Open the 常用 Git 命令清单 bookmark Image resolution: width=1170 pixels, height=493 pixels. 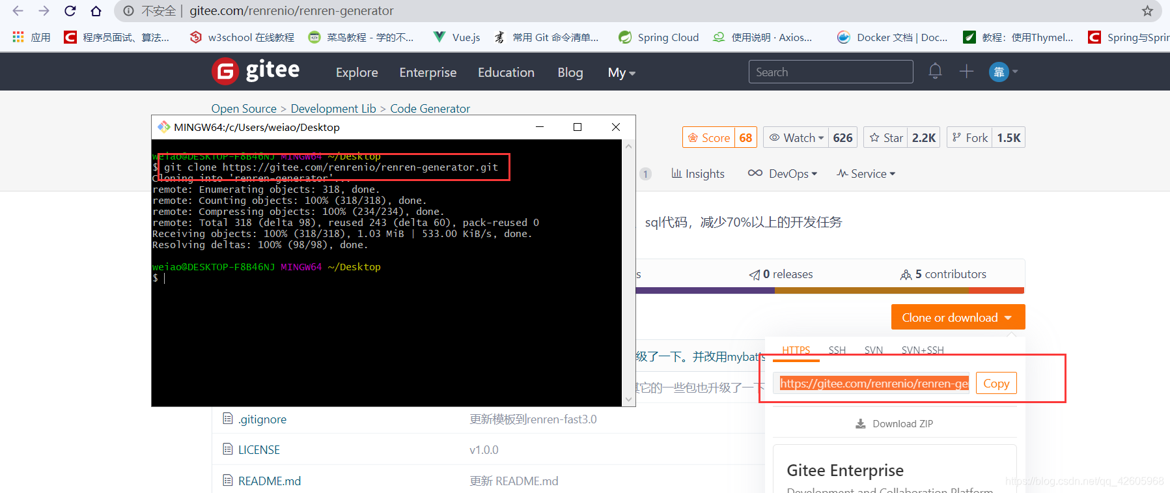pos(547,37)
